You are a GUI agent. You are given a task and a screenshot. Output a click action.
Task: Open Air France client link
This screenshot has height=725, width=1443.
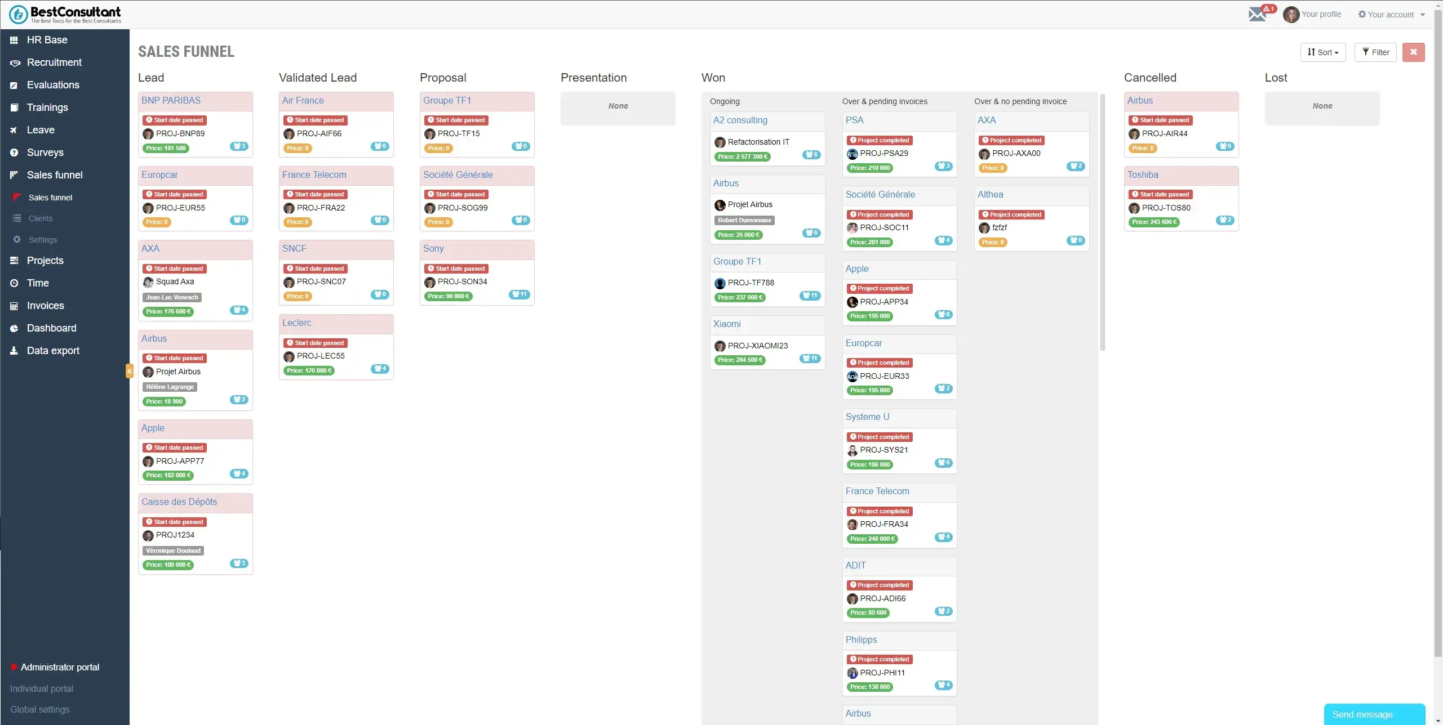tap(303, 101)
